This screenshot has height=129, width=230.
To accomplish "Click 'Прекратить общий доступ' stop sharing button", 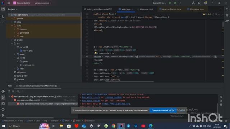I will 163,110.
